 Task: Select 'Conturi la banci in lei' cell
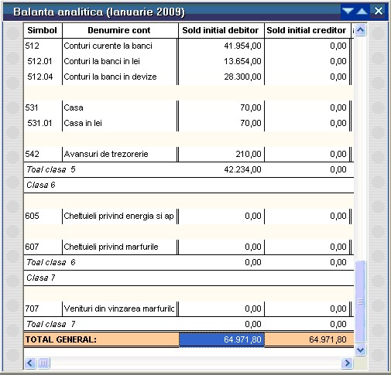pyautogui.click(x=120, y=61)
